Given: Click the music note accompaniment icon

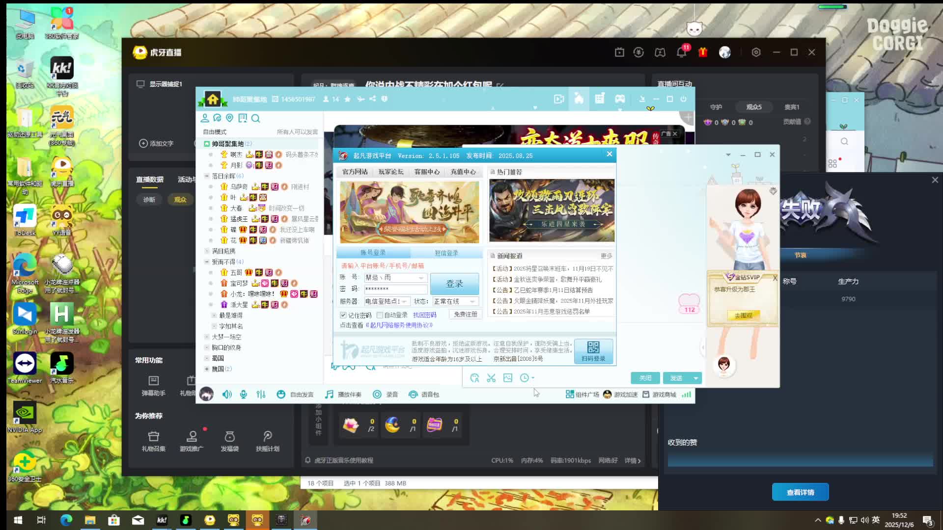Looking at the screenshot, I should click(329, 395).
